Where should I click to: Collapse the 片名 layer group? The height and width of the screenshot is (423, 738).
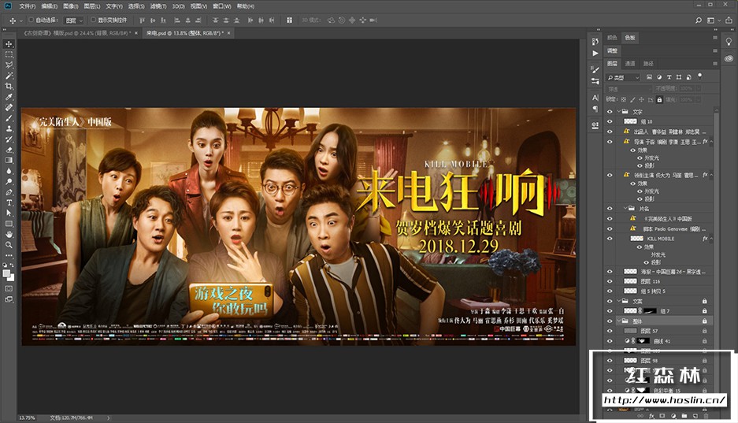click(625, 209)
